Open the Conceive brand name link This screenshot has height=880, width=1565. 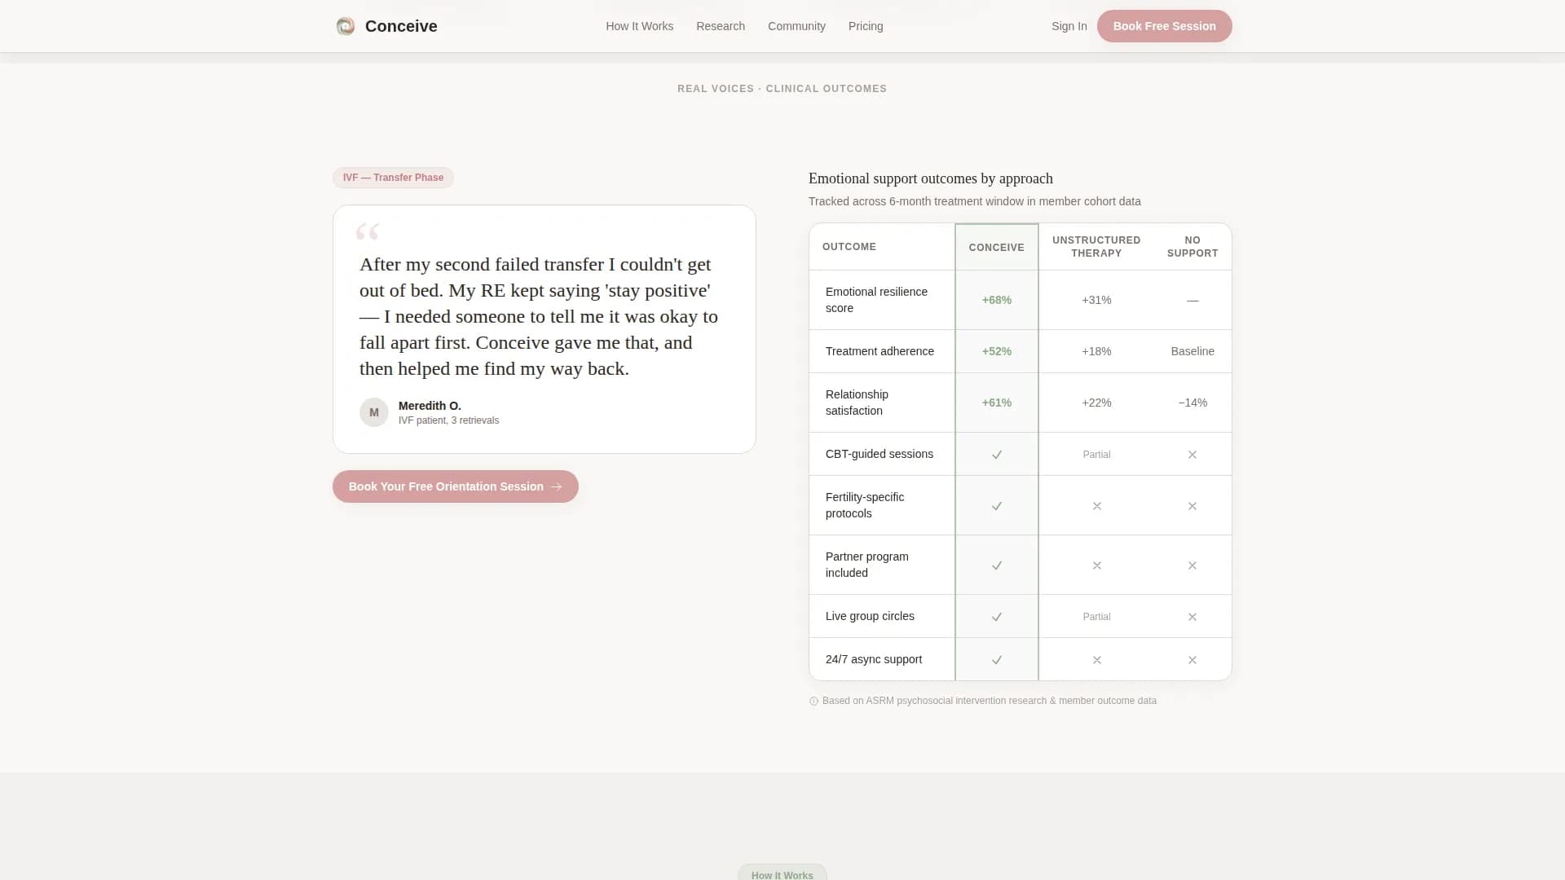pos(401,26)
